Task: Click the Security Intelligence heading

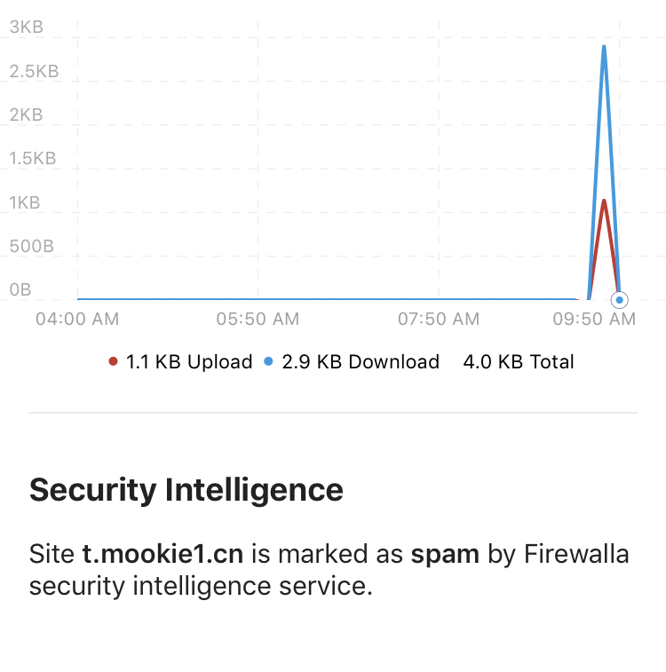Action: 186,490
